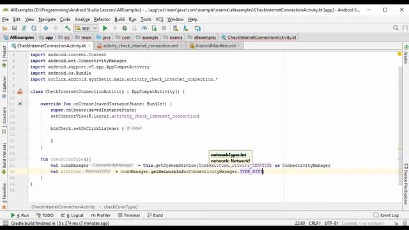Click the Profile app gauge icon

pos(144,28)
